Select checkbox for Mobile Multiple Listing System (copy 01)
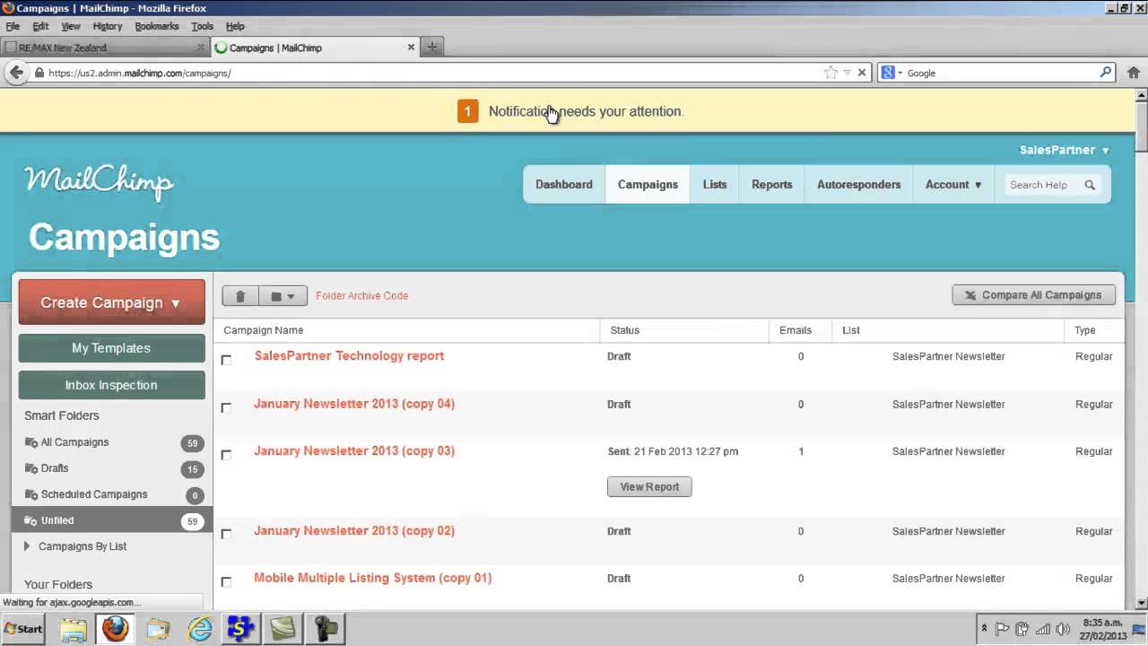This screenshot has height=646, width=1148. coord(226,581)
